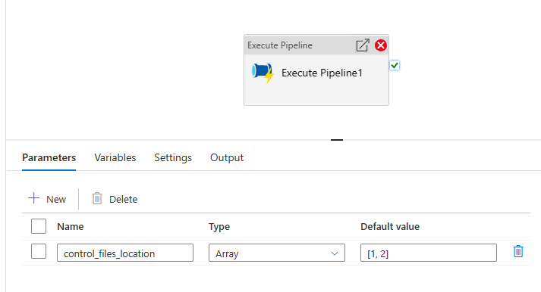Toggle the select-all checkbox in header
This screenshot has height=292, width=541.
click(x=39, y=226)
